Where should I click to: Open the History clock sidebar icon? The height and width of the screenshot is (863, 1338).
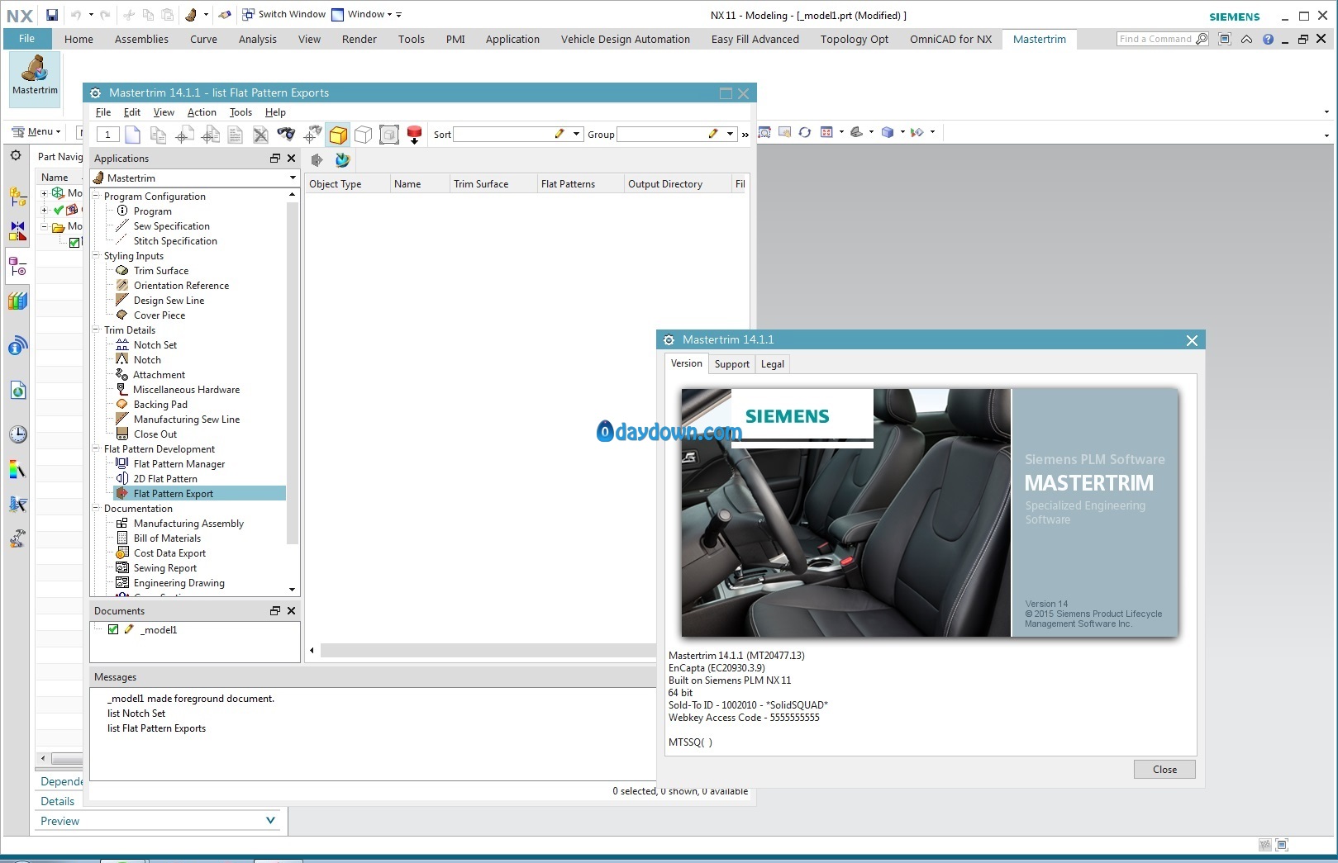(x=17, y=434)
